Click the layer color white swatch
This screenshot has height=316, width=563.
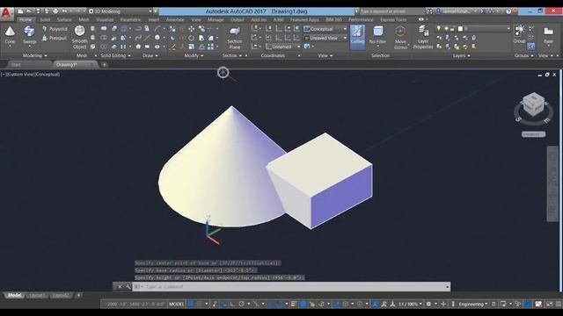(x=460, y=29)
